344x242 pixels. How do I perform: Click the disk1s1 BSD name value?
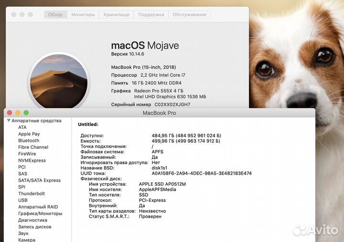[x=160, y=168]
